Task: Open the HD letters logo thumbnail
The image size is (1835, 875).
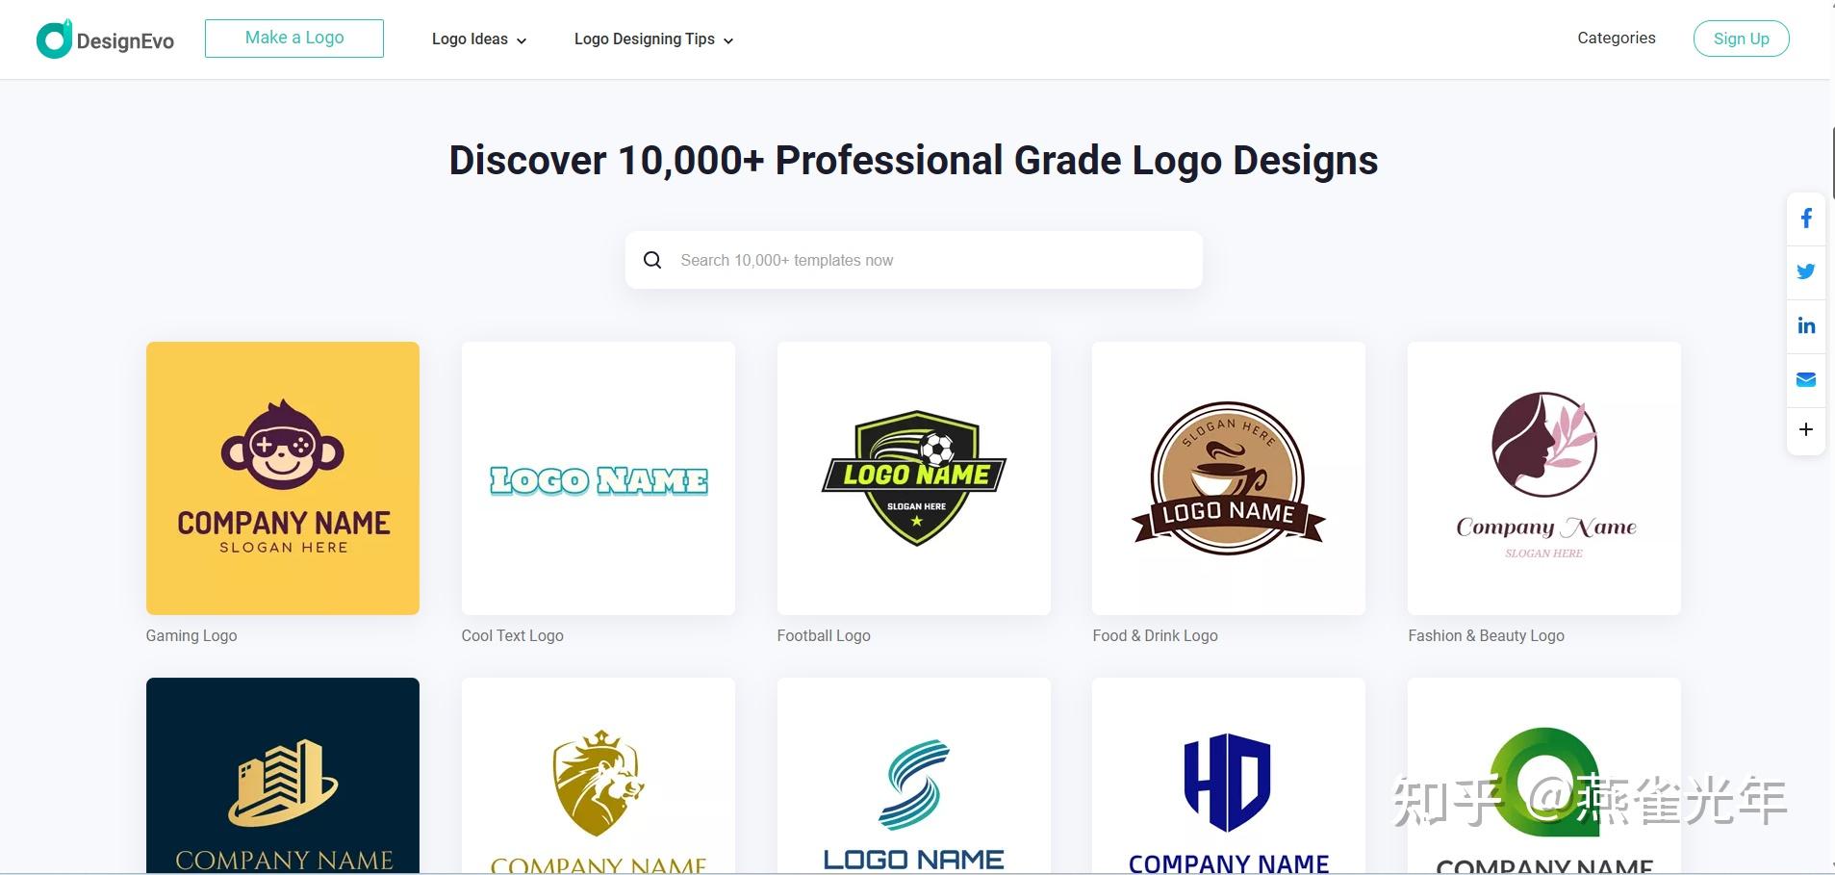Action: [x=1229, y=776]
